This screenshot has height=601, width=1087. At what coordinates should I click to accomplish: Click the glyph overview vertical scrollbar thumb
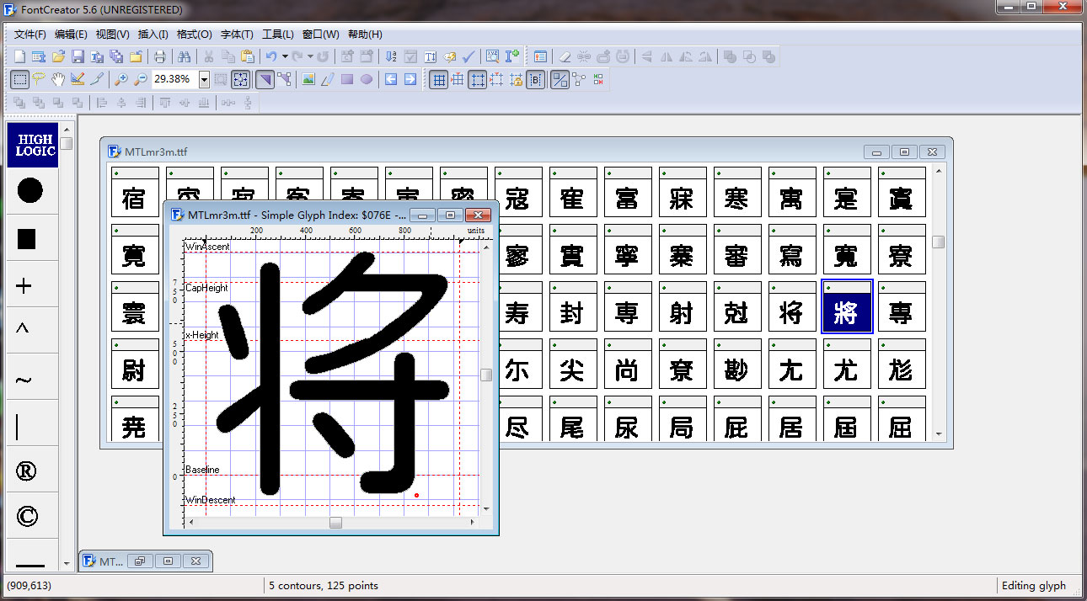pos(938,242)
